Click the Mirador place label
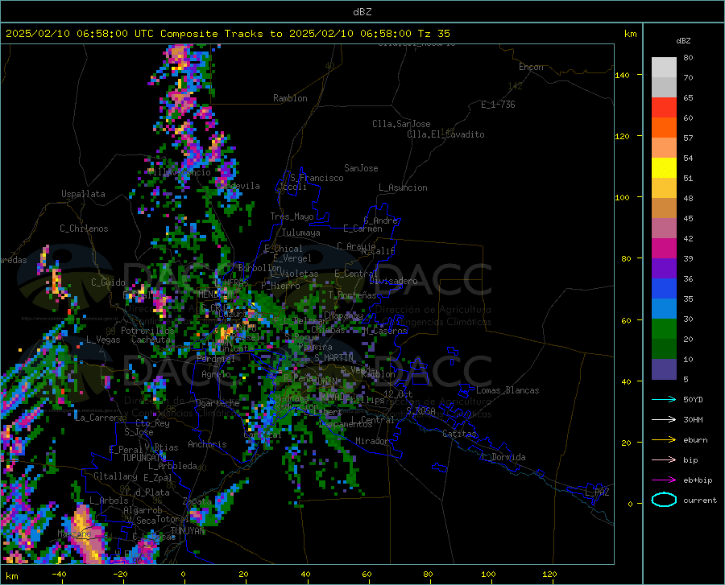Screen dimensions: 725x585 click(372, 441)
